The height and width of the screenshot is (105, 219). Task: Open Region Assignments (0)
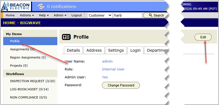tap(30, 57)
